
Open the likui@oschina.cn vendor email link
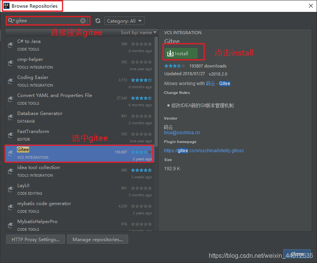click(x=182, y=133)
